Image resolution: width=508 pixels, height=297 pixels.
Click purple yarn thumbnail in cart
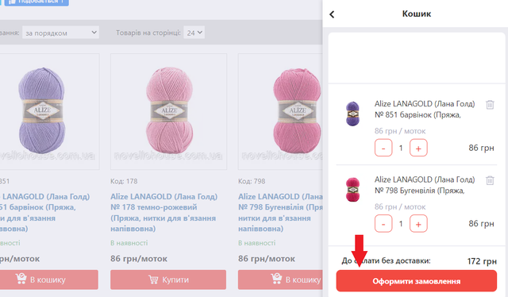pos(352,114)
